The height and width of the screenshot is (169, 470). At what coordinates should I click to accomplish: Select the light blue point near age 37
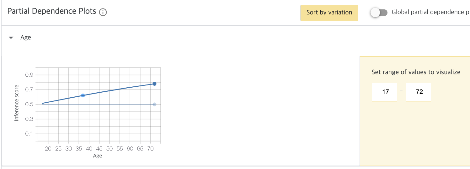[83, 95]
